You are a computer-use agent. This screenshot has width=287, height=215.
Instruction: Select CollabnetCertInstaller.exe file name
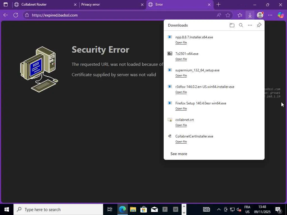click(194, 136)
